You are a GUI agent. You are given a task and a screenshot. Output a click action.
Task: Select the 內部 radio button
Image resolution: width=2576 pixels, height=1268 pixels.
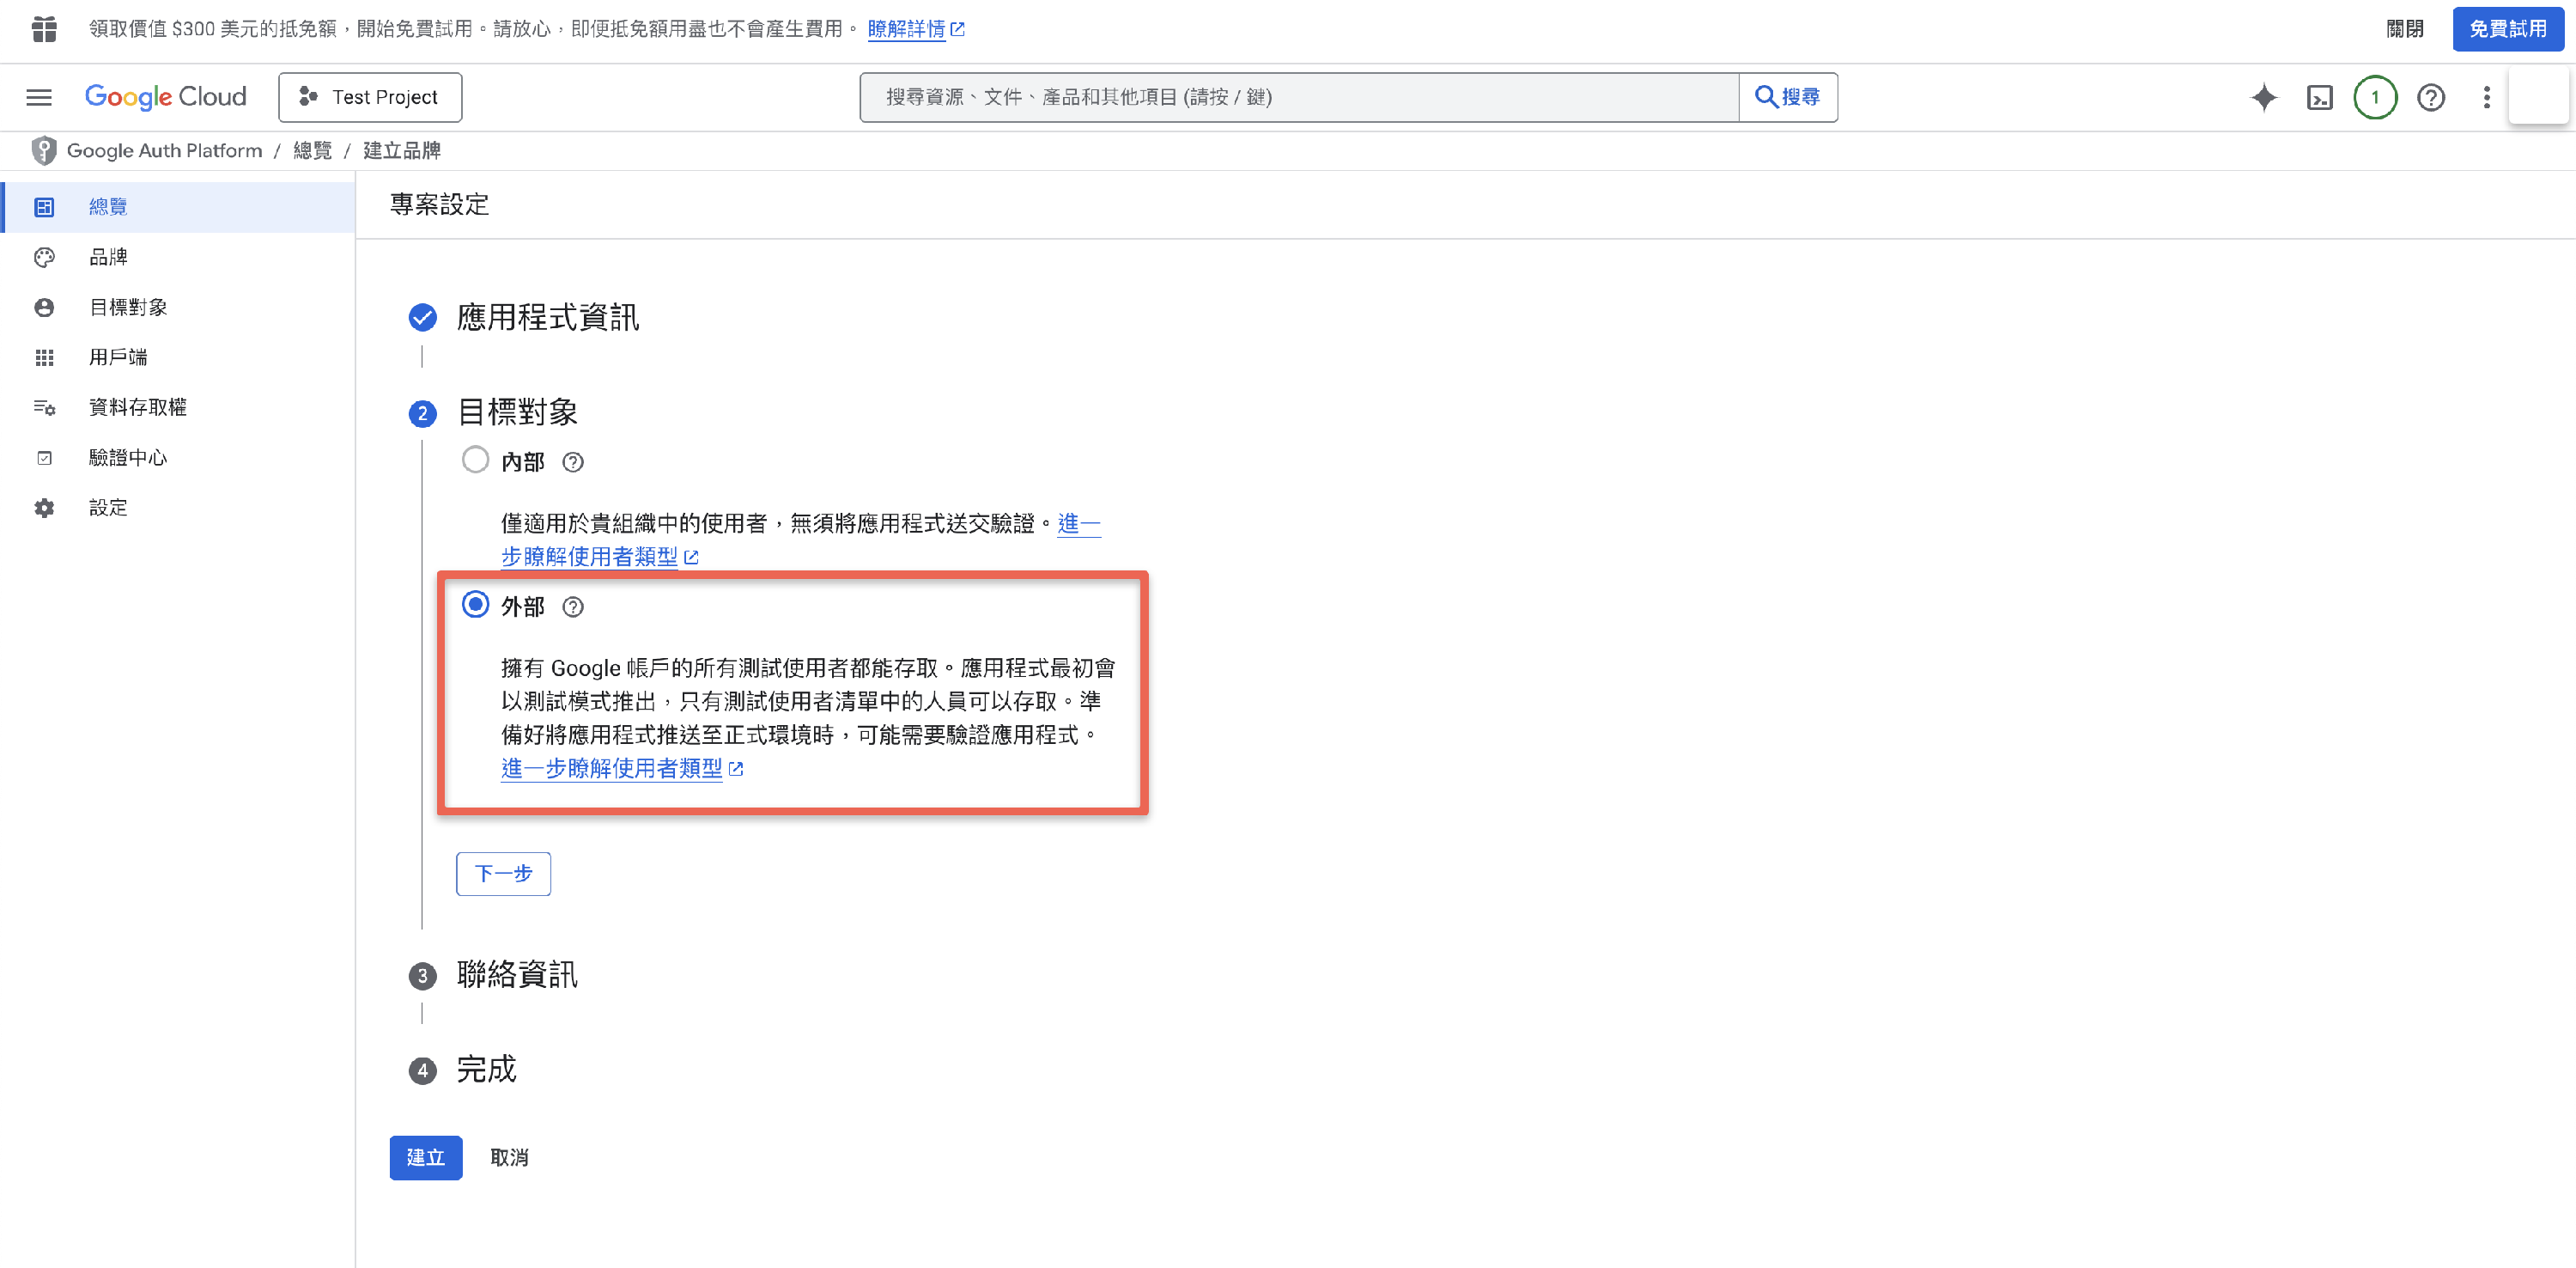pos(475,460)
